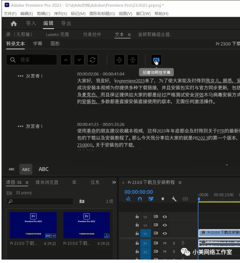Toggle linked selection icon in timeline
The width and height of the screenshot is (240, 263).
(x=151, y=199)
